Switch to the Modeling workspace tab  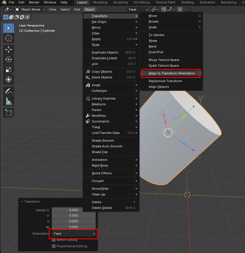[x=100, y=2]
